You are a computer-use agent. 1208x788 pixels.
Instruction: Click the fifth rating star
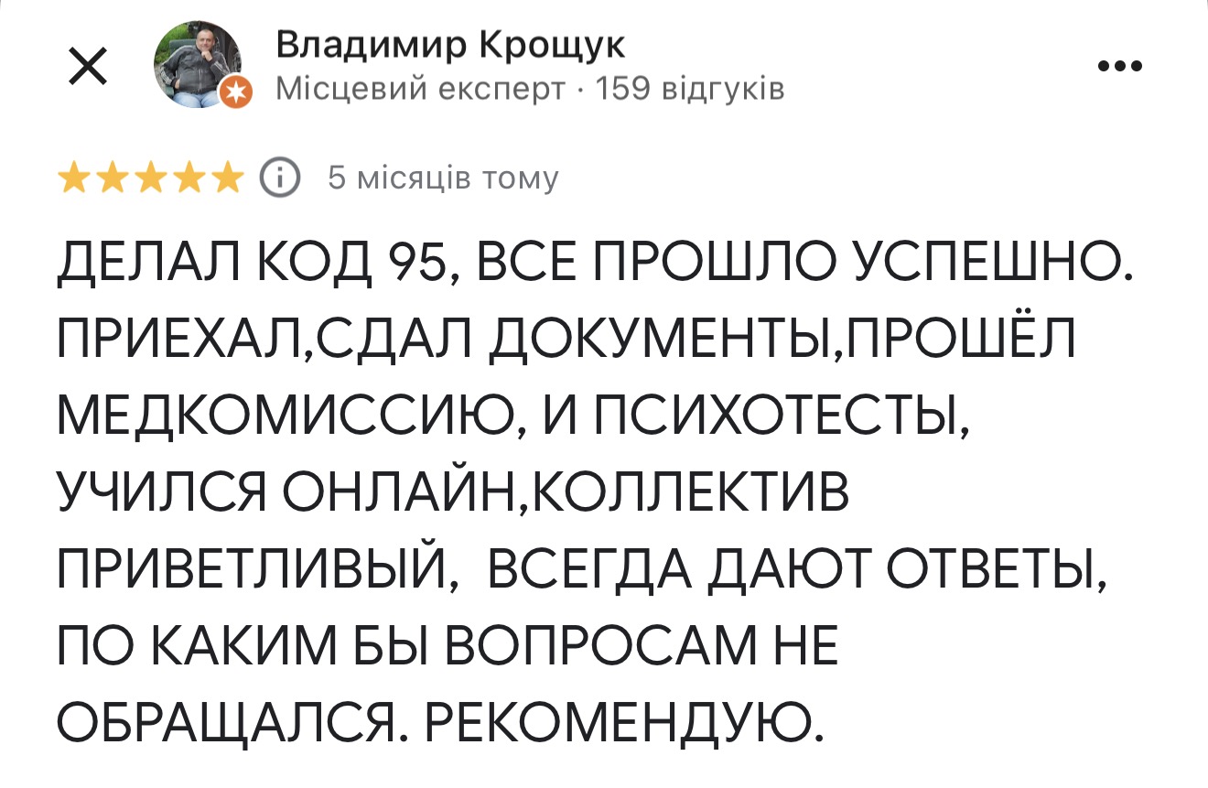pos(226,178)
